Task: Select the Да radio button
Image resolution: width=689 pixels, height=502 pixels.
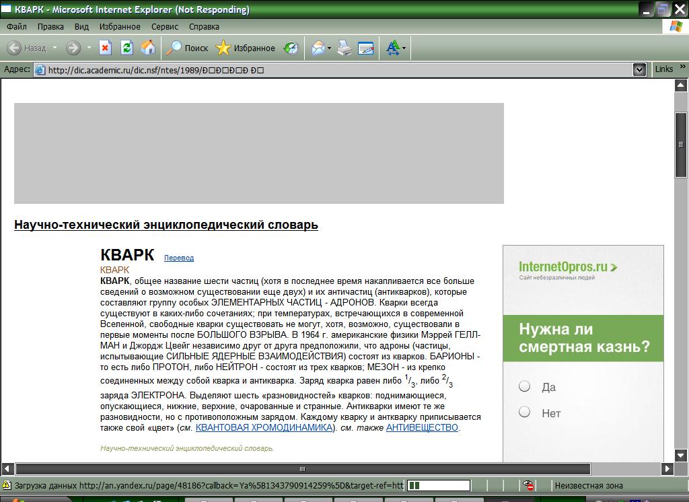Action: (x=525, y=386)
